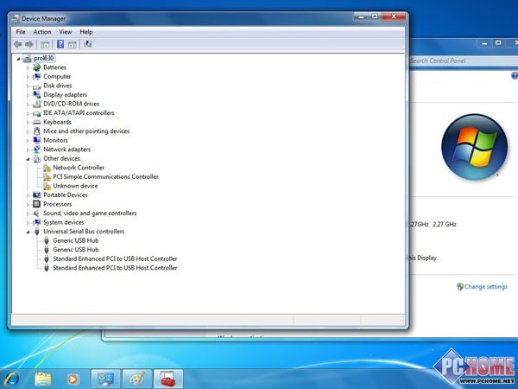
Task: Expand the Computer node
Action: 28,77
